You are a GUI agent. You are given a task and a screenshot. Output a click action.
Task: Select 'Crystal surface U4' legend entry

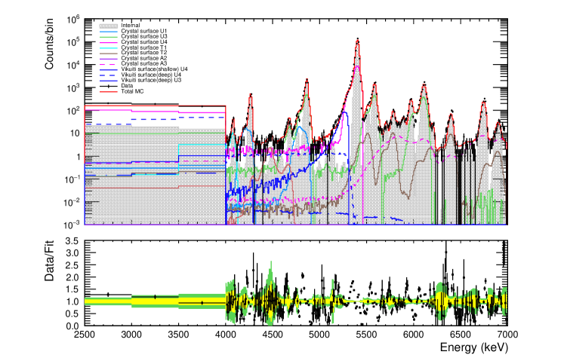point(144,42)
